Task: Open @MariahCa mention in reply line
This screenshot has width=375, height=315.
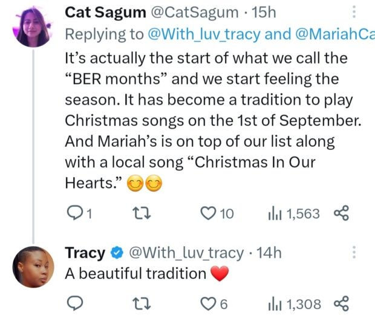Action: (335, 34)
